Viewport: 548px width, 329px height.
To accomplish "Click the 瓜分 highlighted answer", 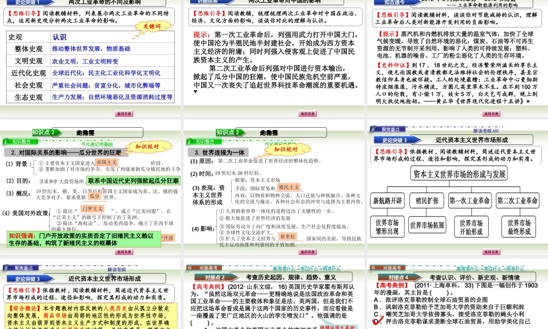I will pyautogui.click(x=94, y=196).
